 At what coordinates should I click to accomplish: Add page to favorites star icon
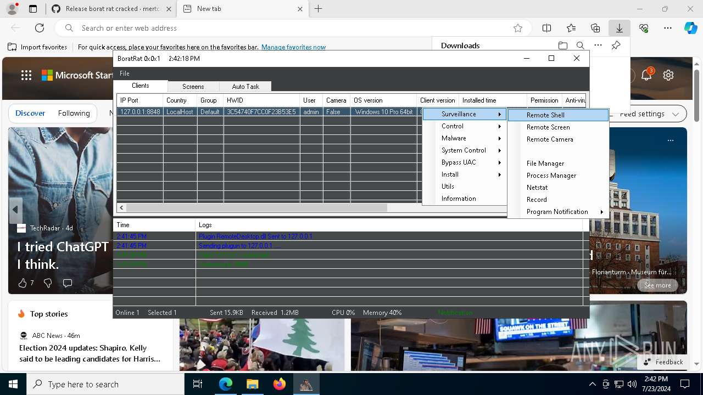click(x=517, y=28)
